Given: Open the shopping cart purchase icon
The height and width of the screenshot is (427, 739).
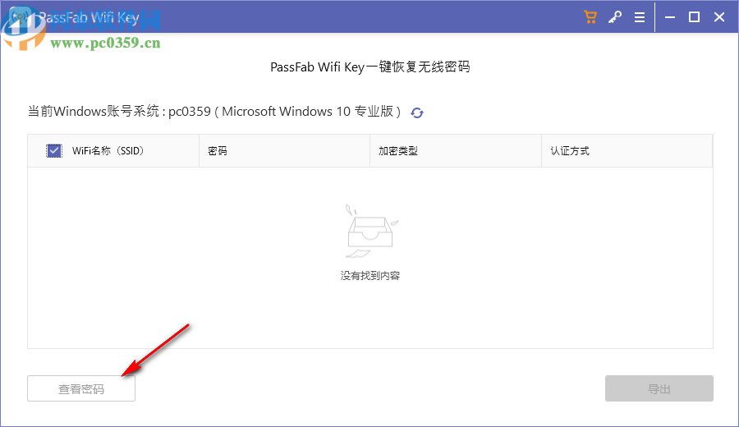Looking at the screenshot, I should [x=590, y=17].
